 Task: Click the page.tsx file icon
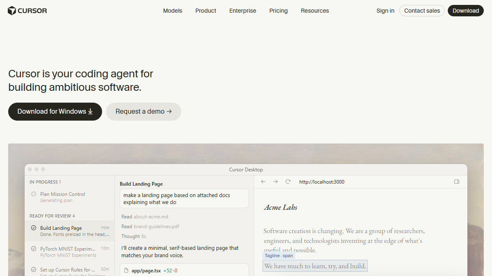click(x=127, y=271)
